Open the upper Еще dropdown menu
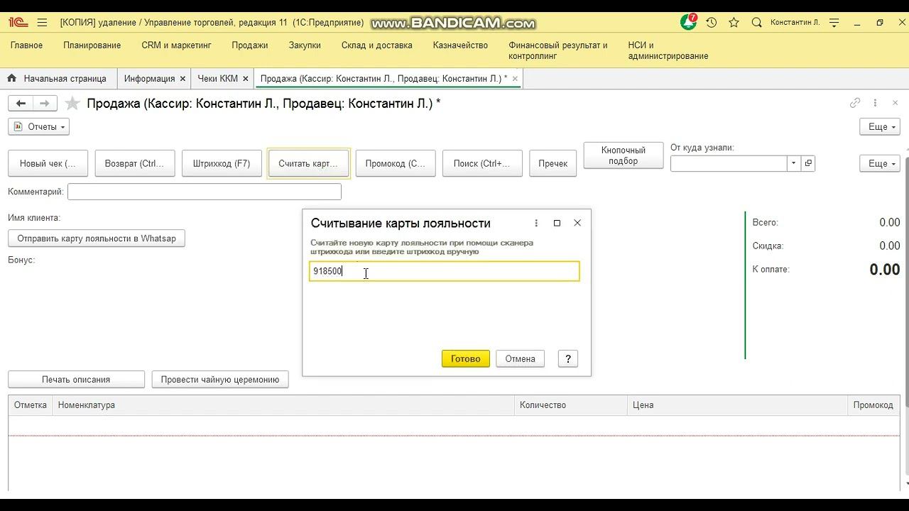This screenshot has width=909, height=511. 880,126
